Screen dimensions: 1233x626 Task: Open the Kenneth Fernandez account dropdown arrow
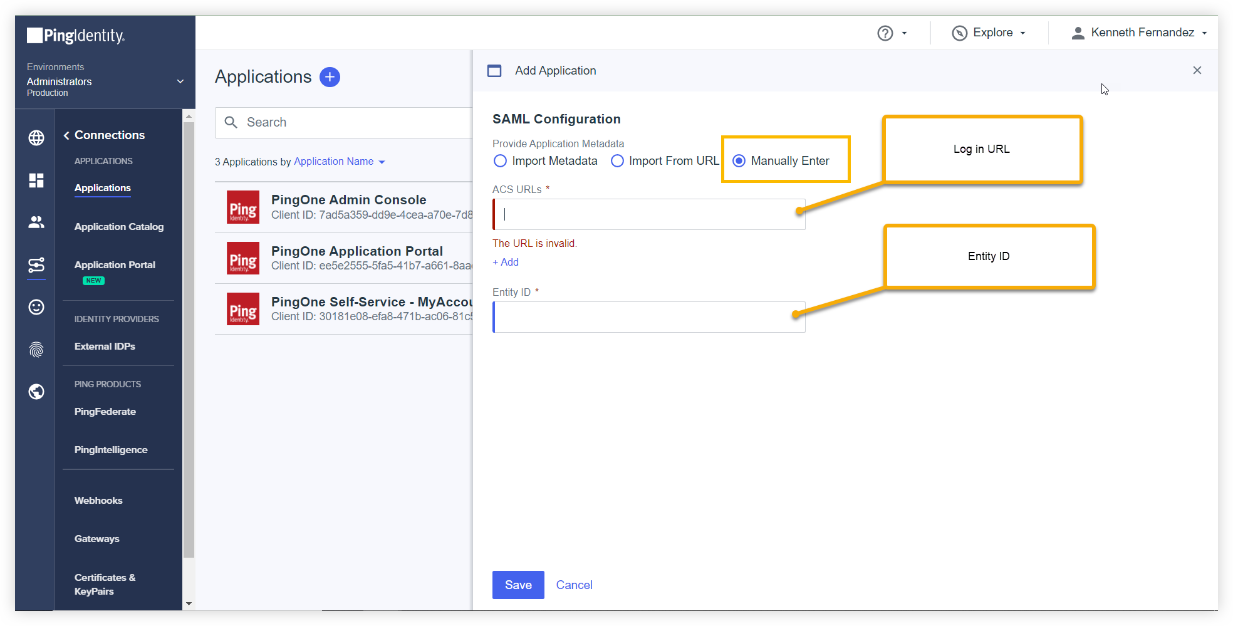coord(1204,33)
